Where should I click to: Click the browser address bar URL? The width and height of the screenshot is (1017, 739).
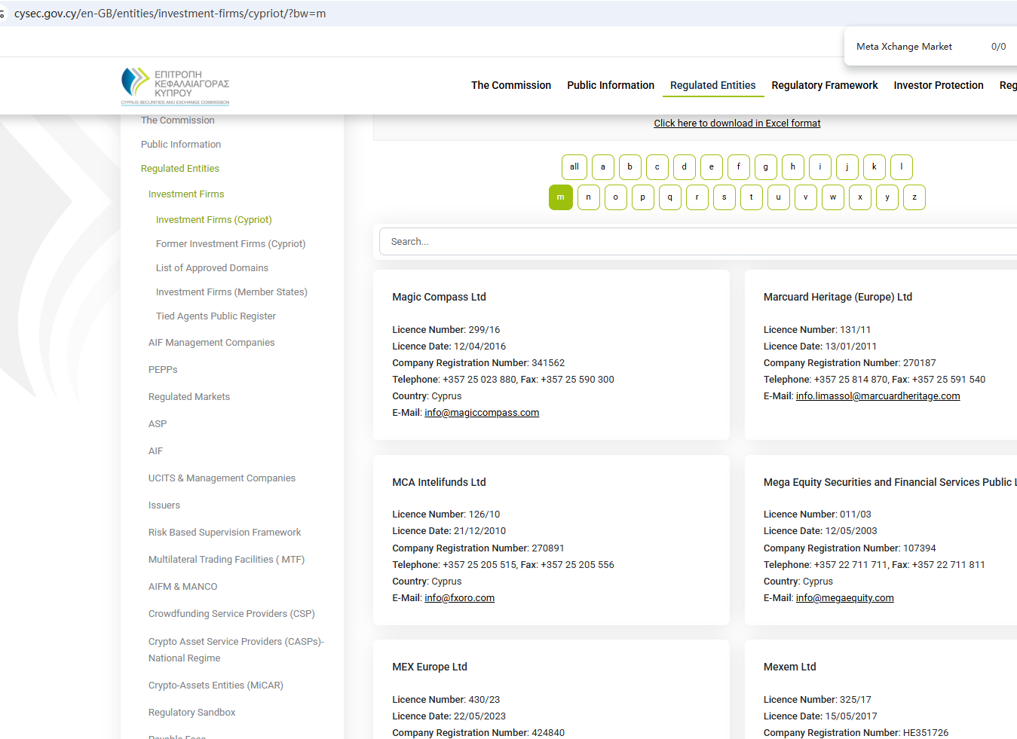click(170, 14)
